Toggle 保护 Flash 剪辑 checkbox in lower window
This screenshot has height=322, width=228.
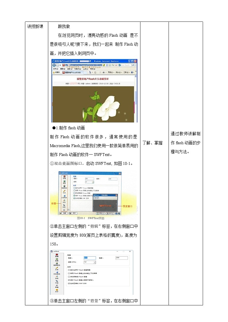[x=69, y=280]
